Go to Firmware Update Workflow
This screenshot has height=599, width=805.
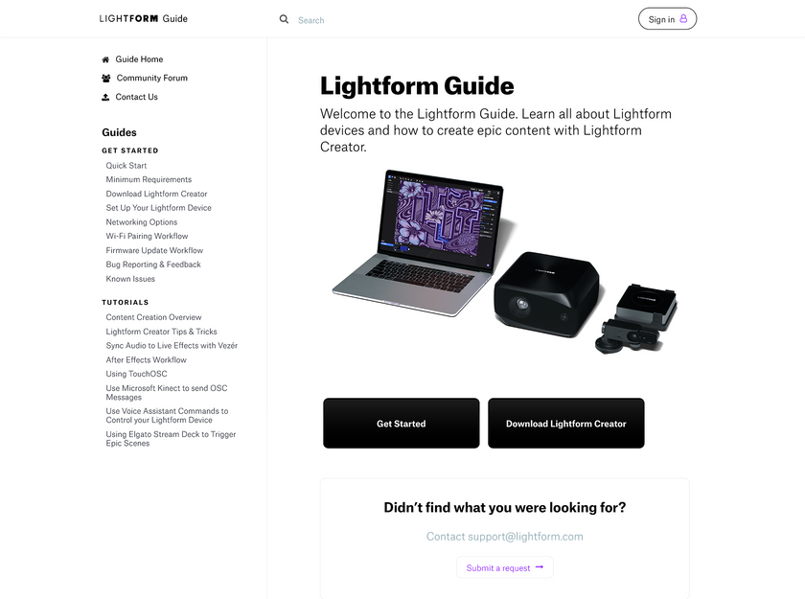coord(154,250)
